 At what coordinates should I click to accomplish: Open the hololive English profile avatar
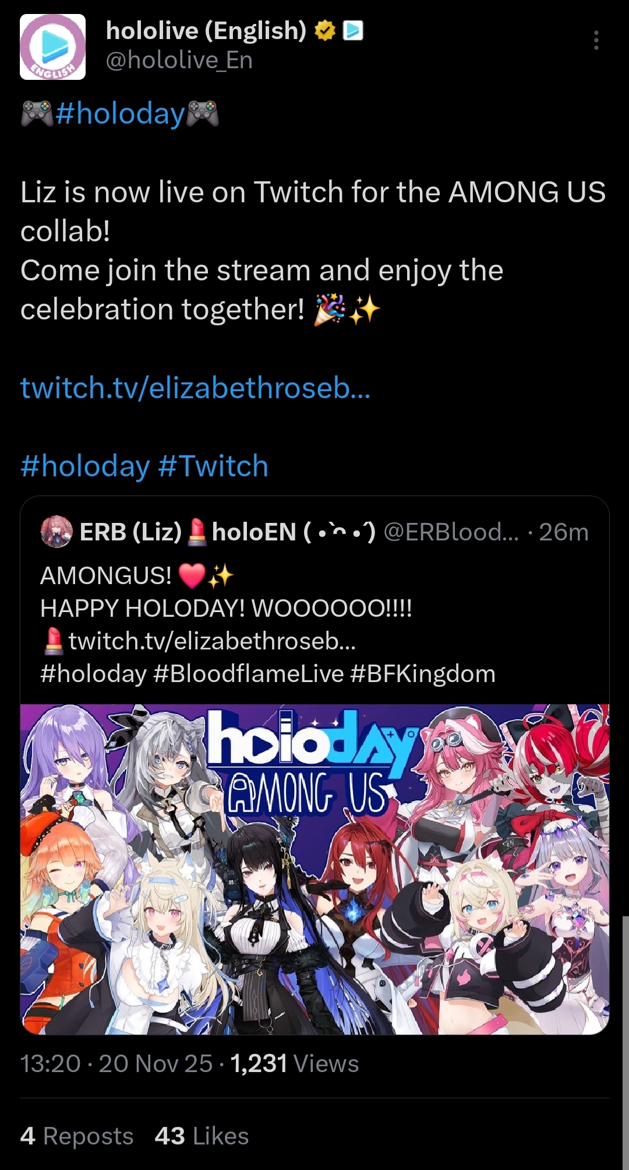click(53, 47)
